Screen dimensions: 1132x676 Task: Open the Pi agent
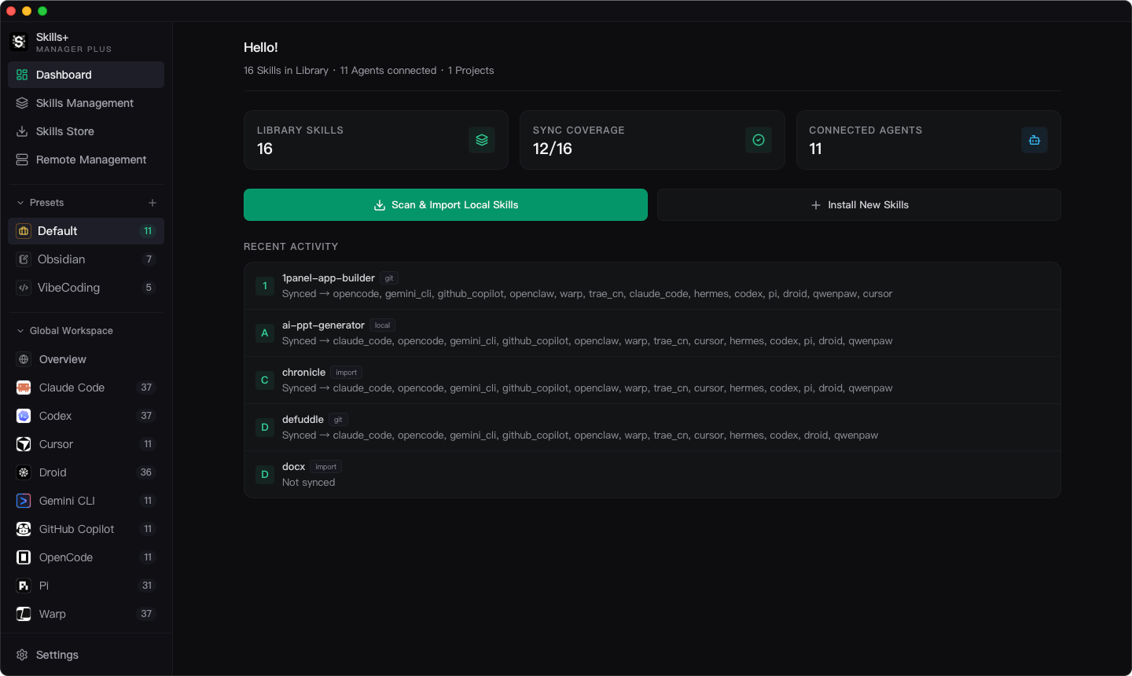coord(86,586)
